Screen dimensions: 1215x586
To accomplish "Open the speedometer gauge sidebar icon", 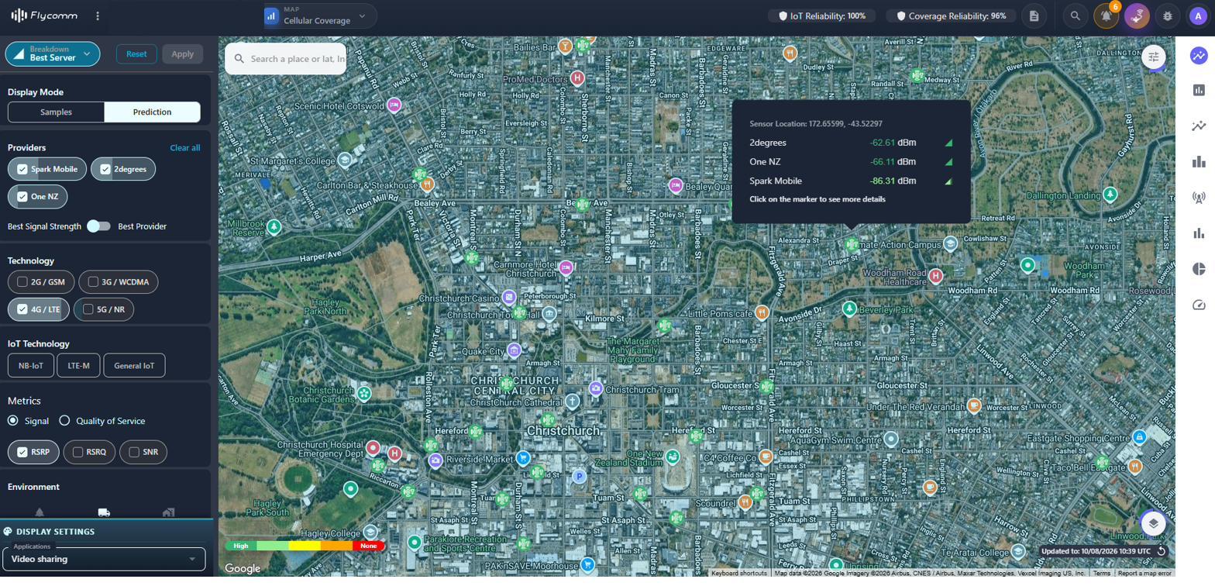I will 1199,305.
